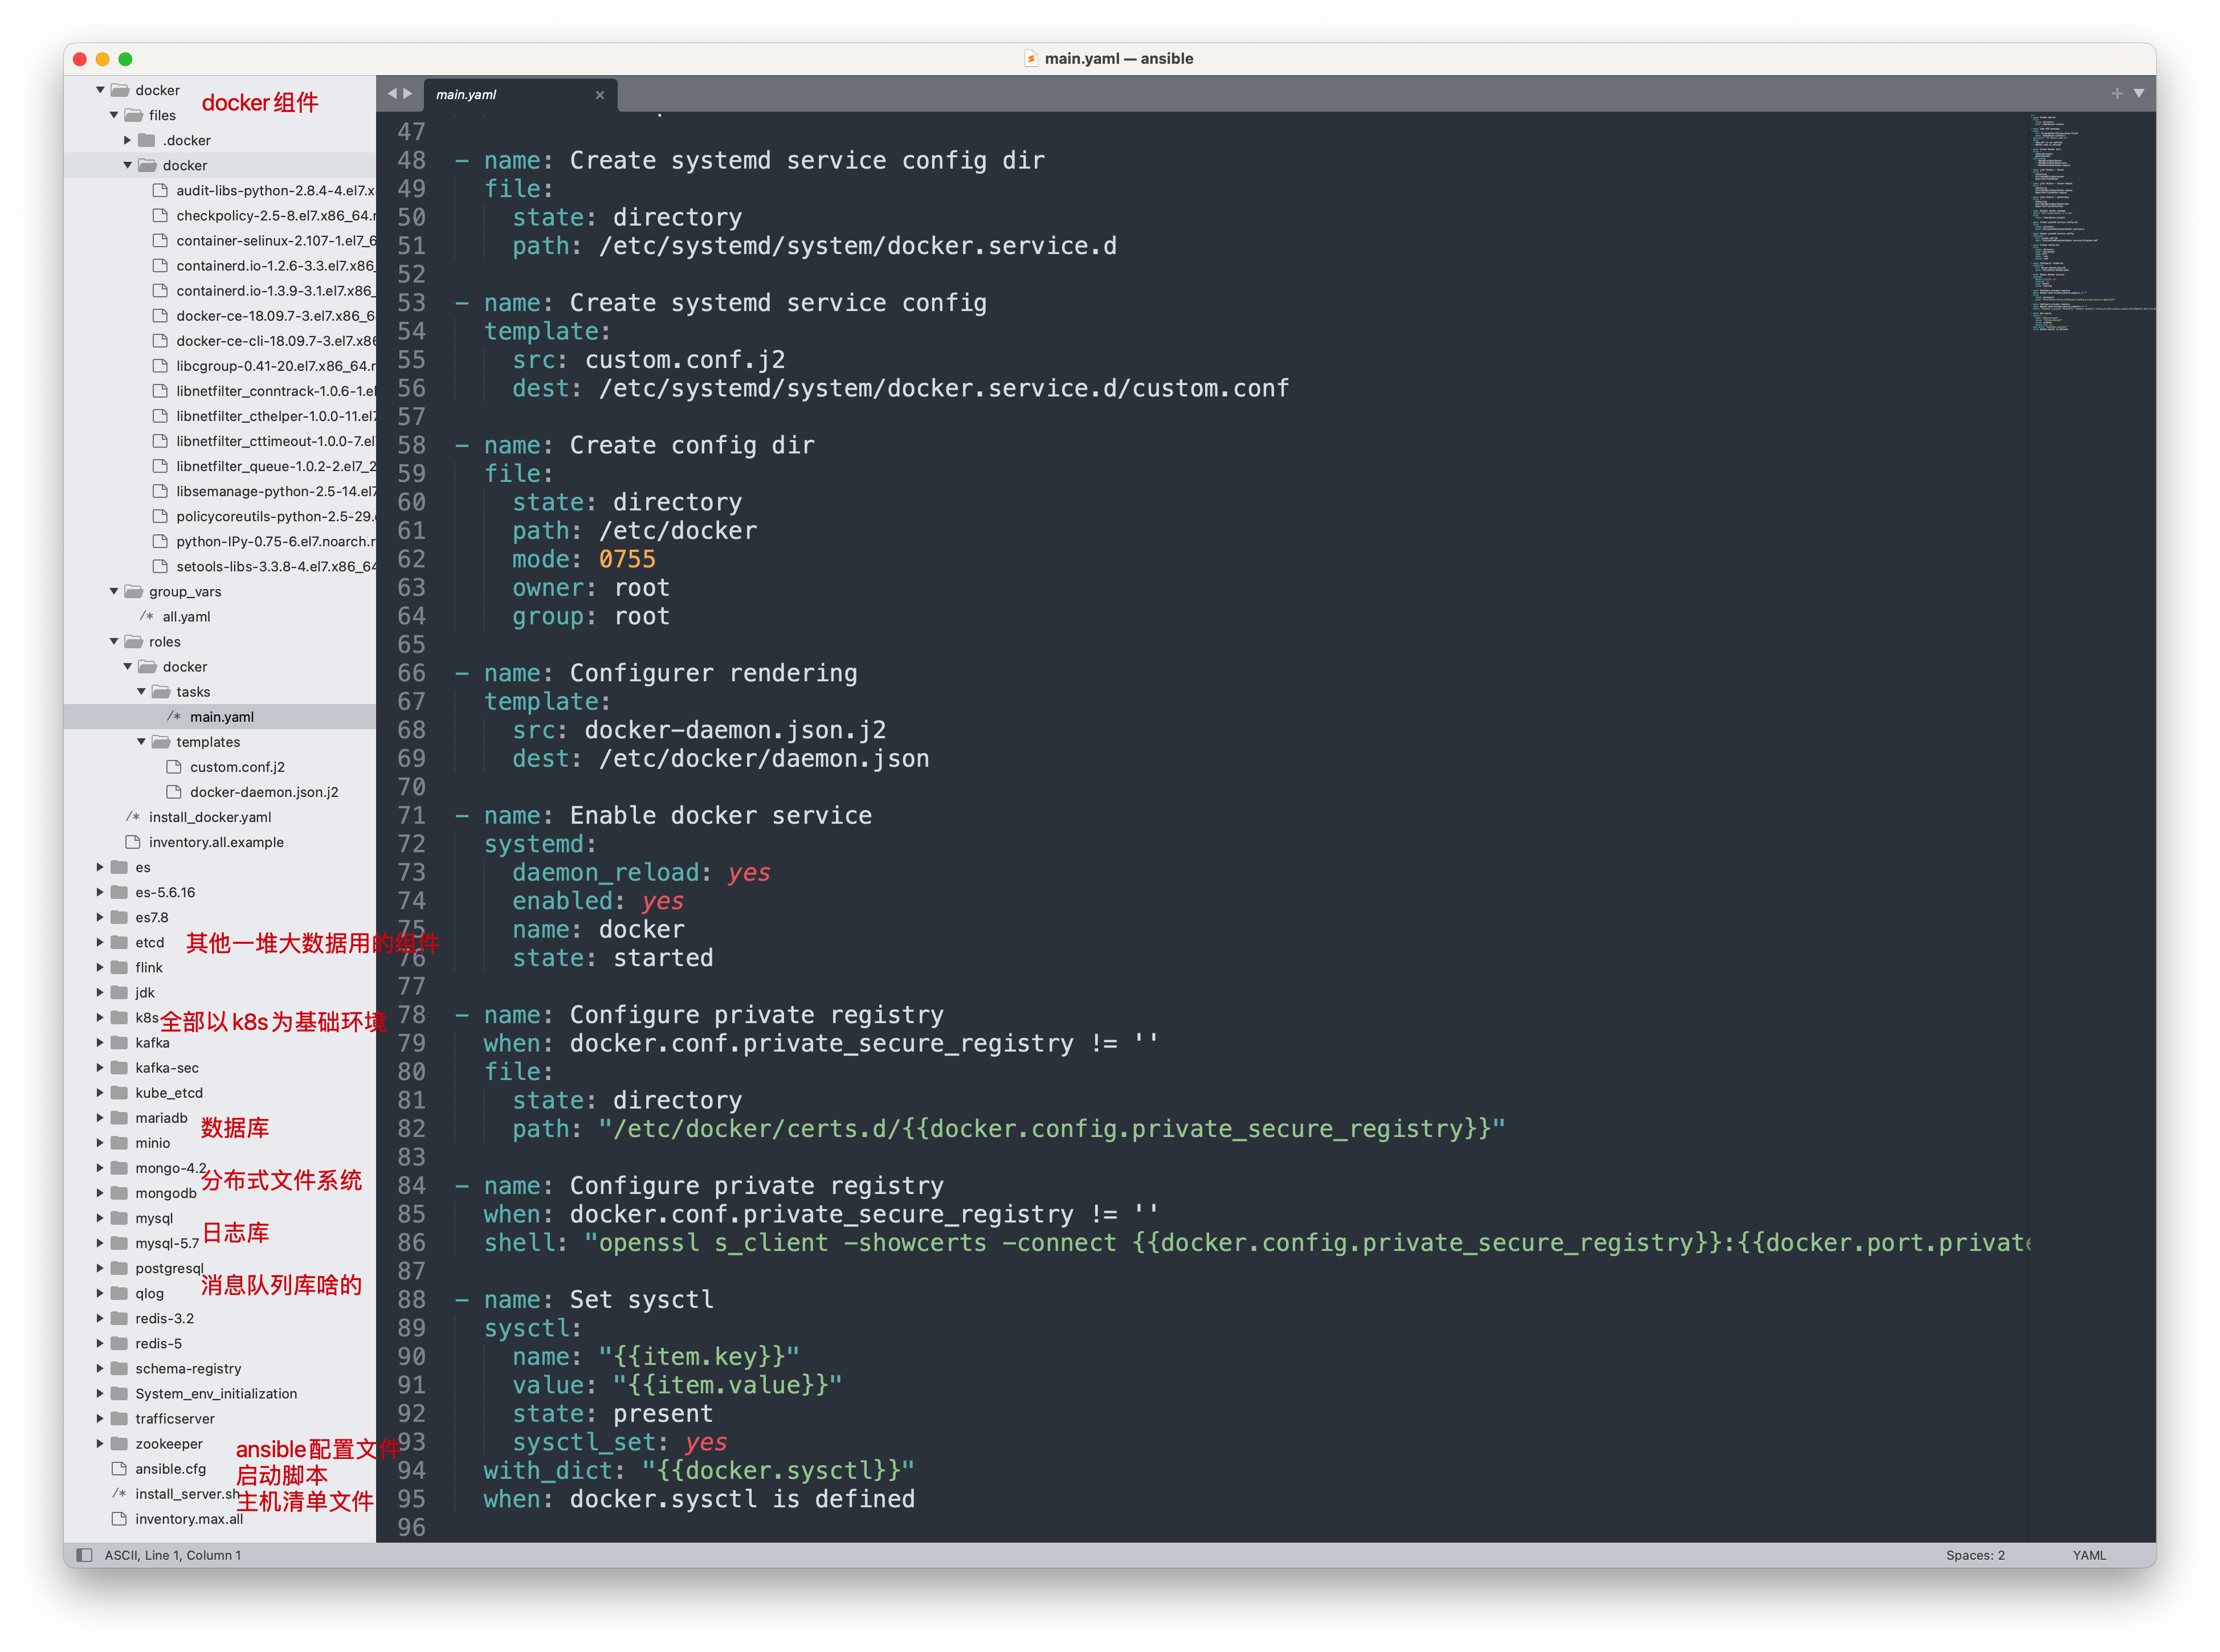Click the forward navigation arrow
The image size is (2220, 1652).
(x=408, y=94)
